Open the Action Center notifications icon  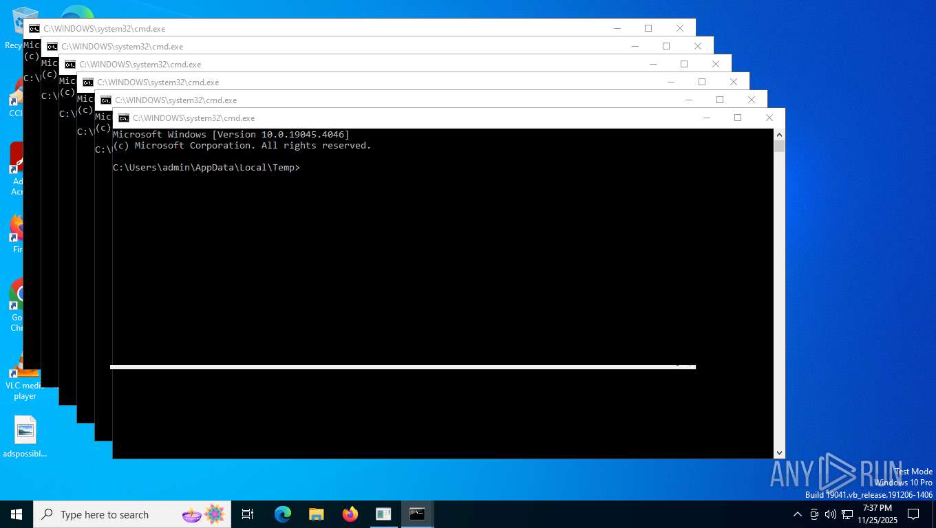913,514
